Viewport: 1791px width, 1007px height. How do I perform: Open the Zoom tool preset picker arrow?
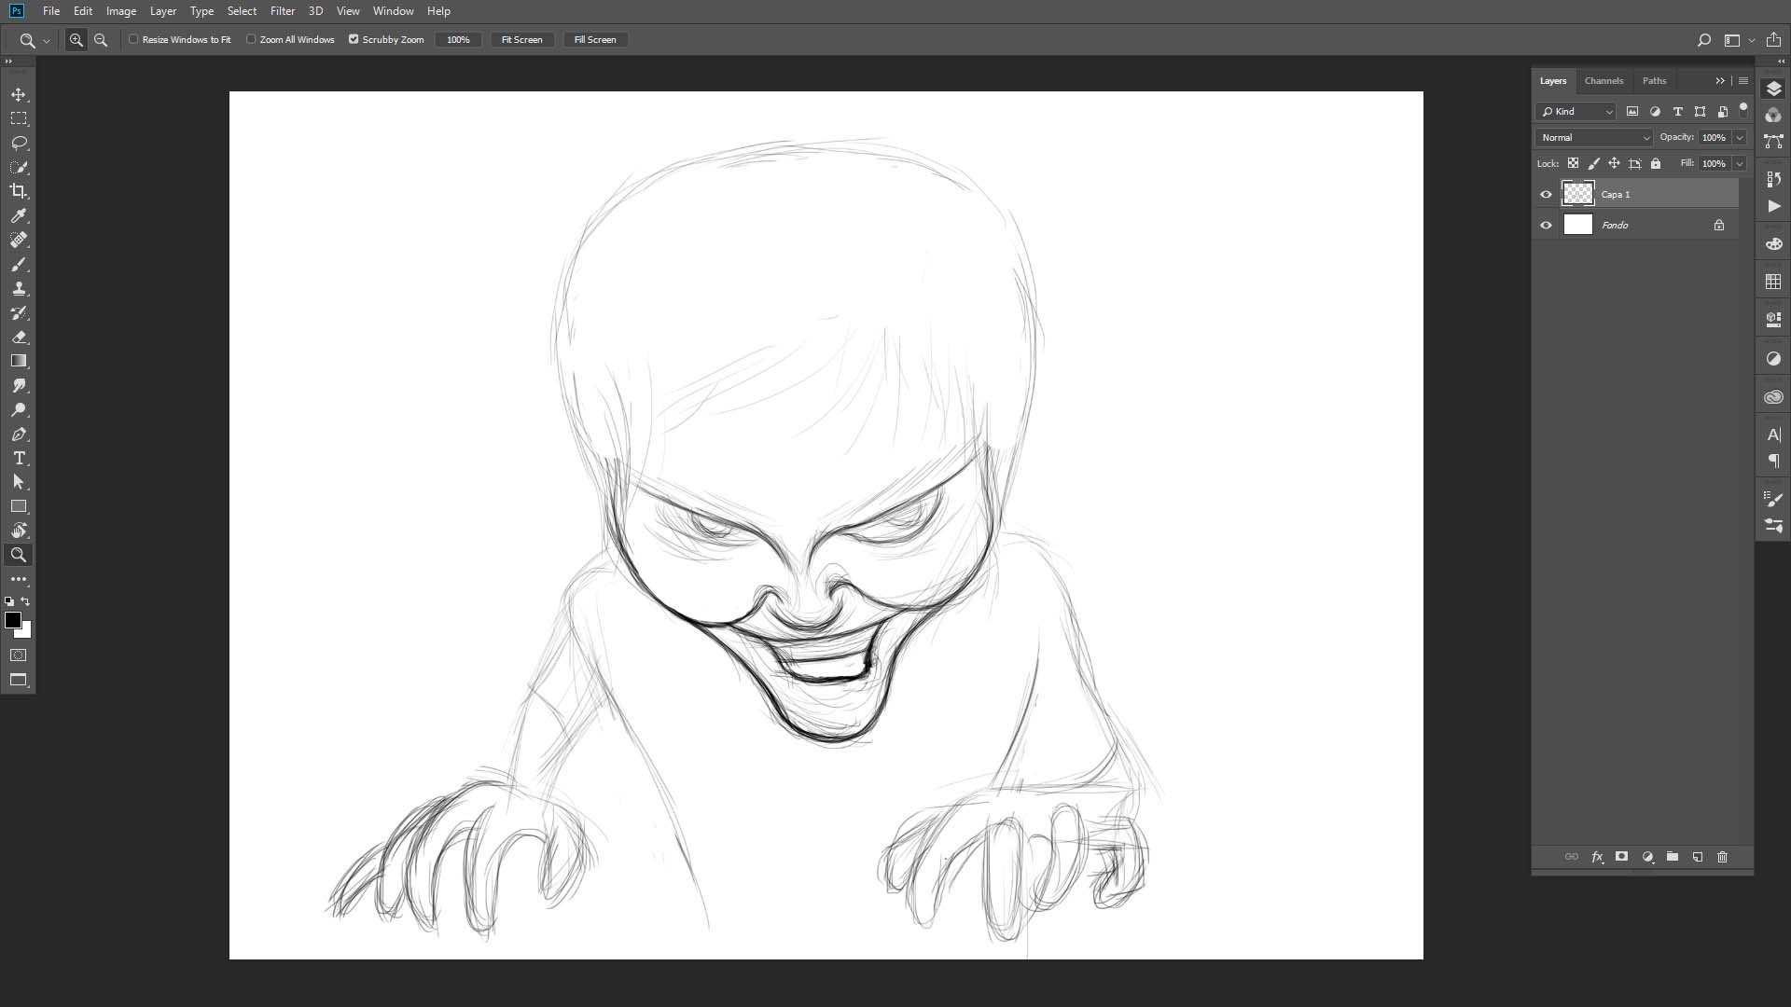(46, 40)
